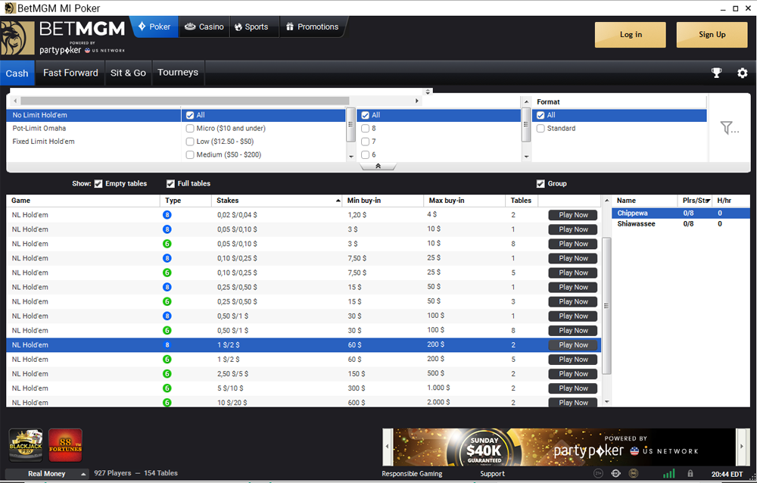Disable the Group checkbox

click(x=540, y=183)
